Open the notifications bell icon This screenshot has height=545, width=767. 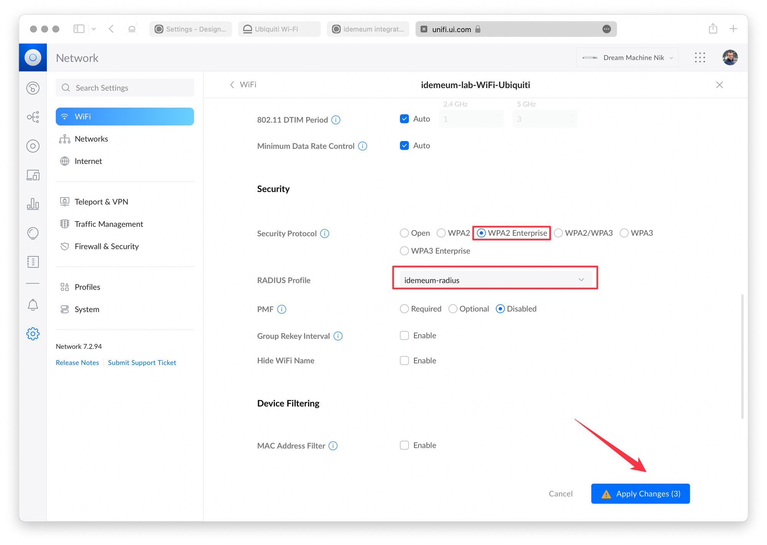click(33, 305)
